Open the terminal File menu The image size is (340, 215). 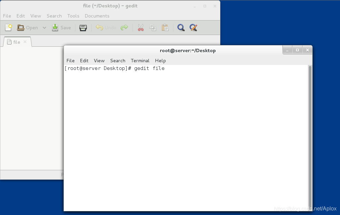71,61
